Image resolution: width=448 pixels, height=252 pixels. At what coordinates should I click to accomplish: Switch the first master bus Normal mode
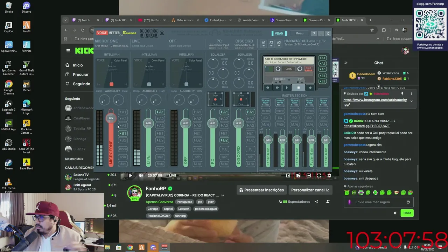click(266, 103)
